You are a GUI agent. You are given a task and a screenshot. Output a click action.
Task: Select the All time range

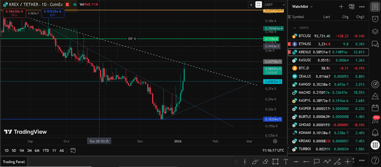tap(62, 150)
